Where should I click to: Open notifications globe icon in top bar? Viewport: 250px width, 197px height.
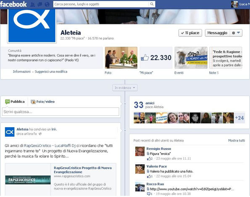pos(47,4)
